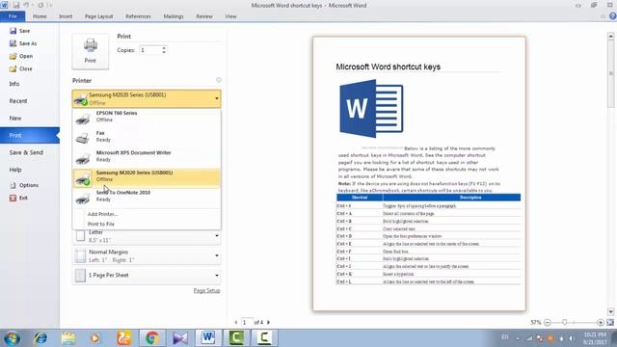Open the Recent documents section
This screenshot has width=617, height=347.
point(30,101)
